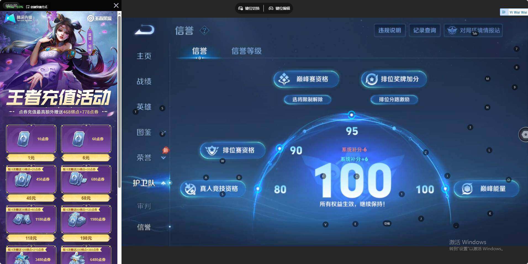Click the 80 node on credit arc
Image resolution: width=528 pixels, height=264 pixels.
pyautogui.click(x=258, y=189)
